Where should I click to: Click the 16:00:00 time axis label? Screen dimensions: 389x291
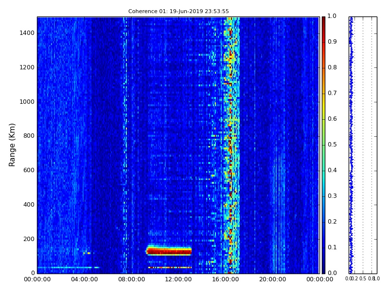226,279
